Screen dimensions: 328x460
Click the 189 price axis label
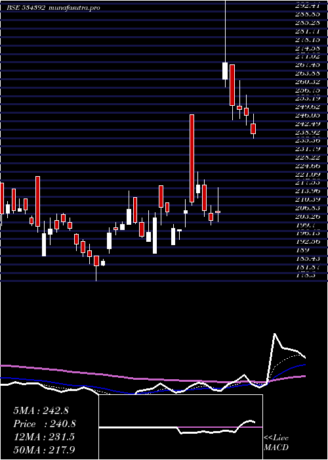click(x=303, y=250)
